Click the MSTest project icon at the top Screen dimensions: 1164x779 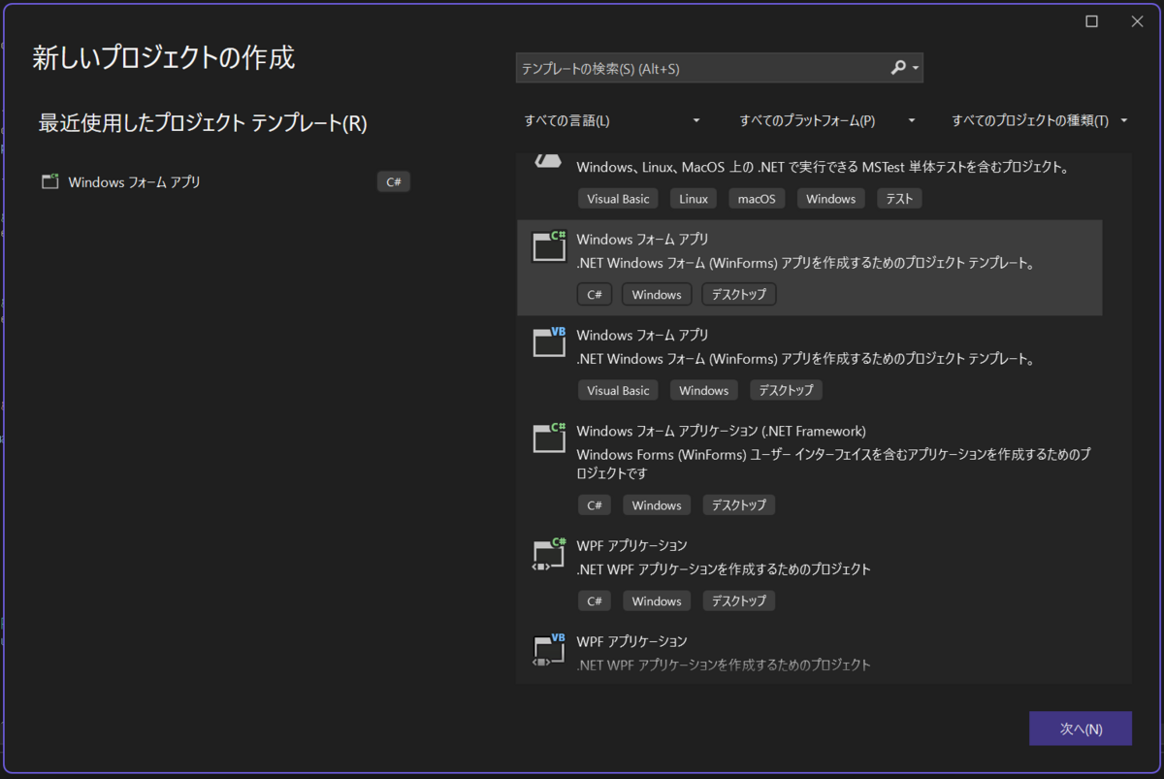pyautogui.click(x=548, y=160)
